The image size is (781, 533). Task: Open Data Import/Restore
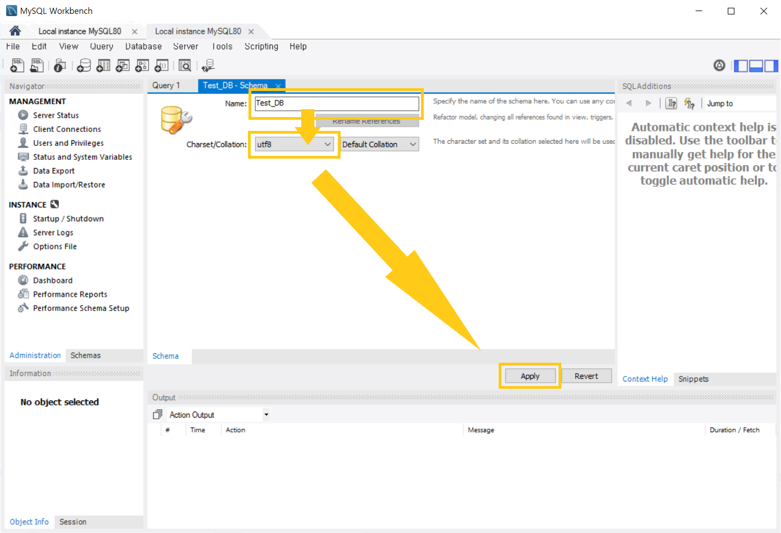pos(69,184)
